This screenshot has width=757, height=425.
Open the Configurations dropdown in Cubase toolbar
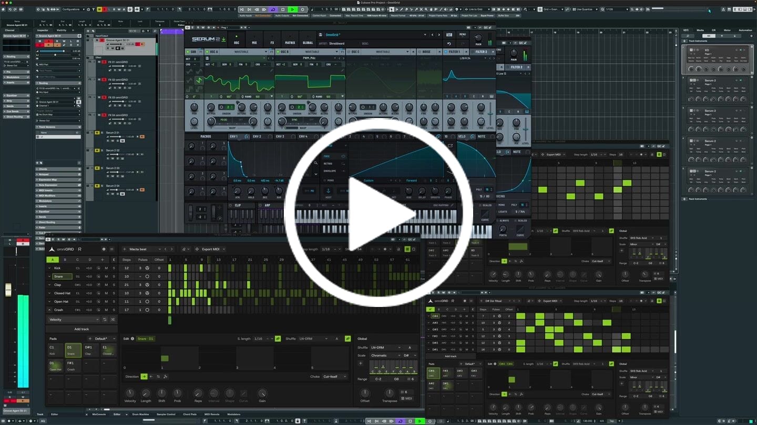73,9
